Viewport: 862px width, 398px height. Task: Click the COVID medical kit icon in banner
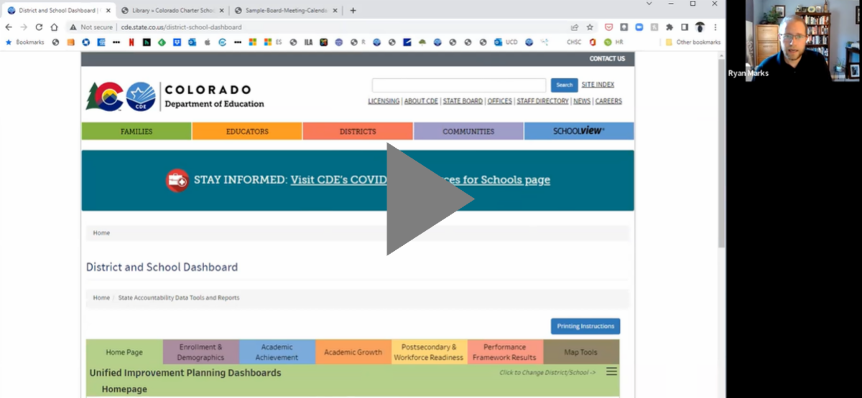point(177,180)
